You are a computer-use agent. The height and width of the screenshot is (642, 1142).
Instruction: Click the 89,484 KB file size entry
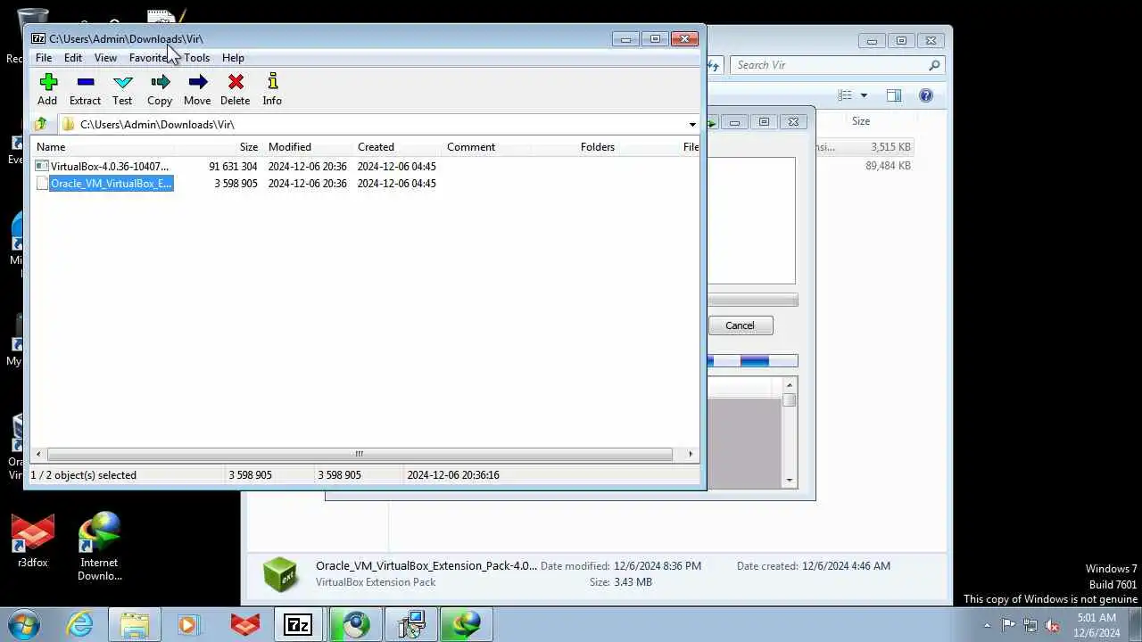coord(888,166)
